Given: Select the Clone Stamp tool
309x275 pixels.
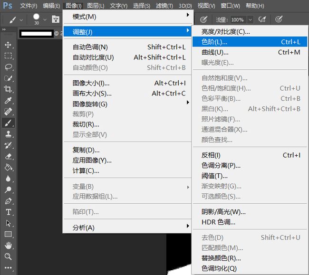Looking at the screenshot, I should pos(8,134).
